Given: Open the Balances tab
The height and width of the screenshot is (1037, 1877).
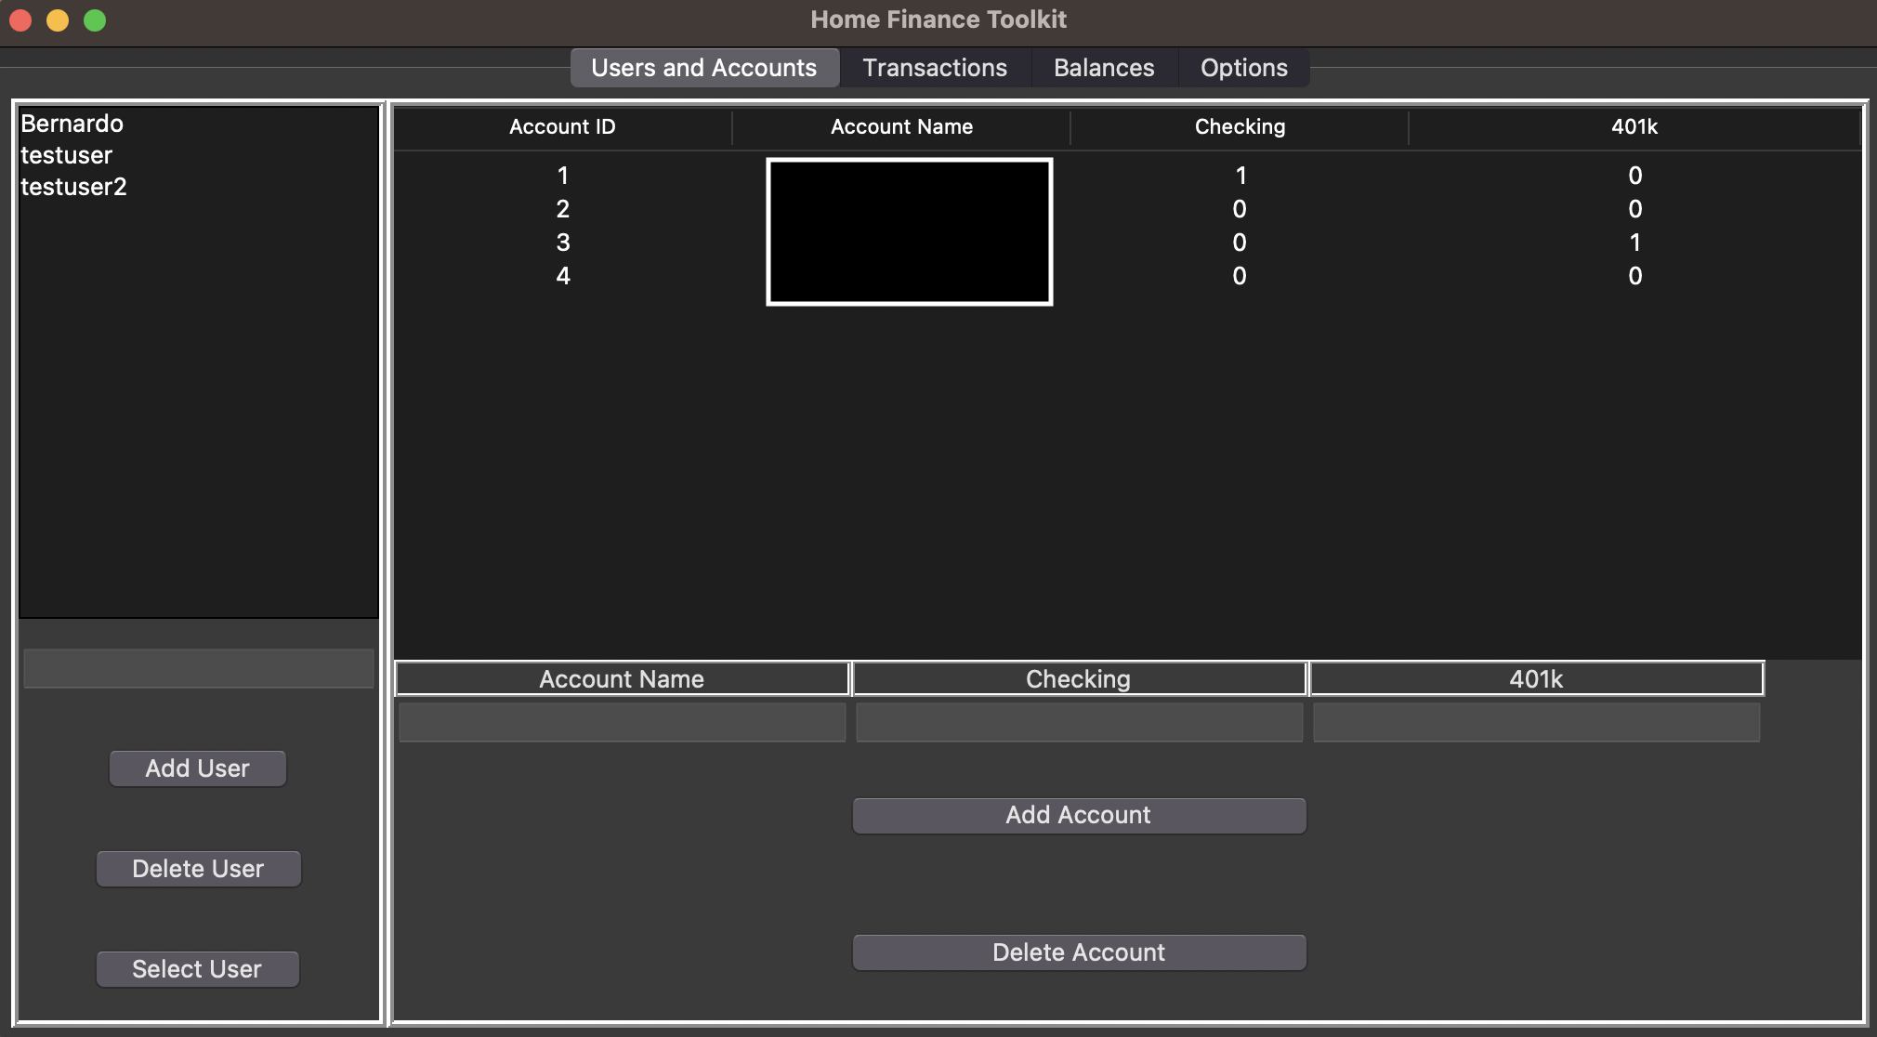Looking at the screenshot, I should [x=1104, y=68].
